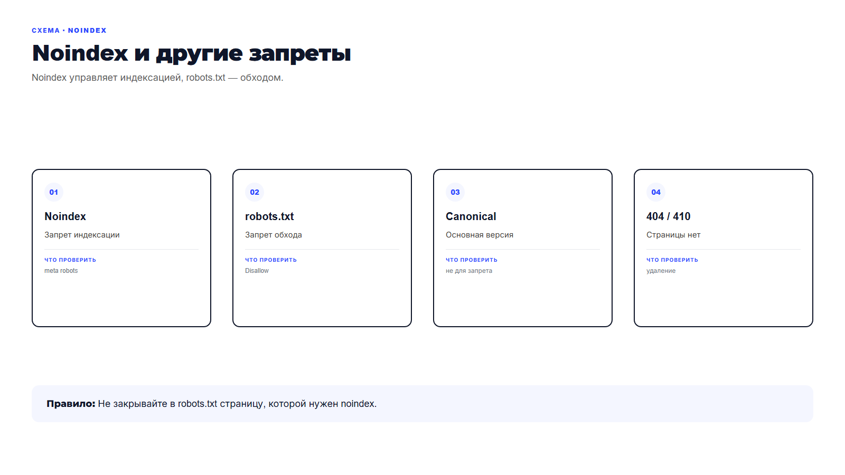This screenshot has height=475, width=845.
Task: Select the Noindex card title
Action: coord(65,216)
